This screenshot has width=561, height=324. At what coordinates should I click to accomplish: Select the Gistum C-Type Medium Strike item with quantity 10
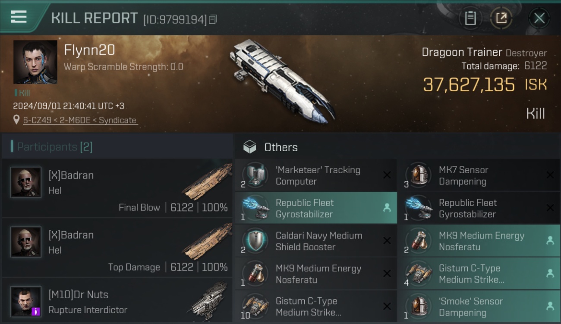[316, 307]
